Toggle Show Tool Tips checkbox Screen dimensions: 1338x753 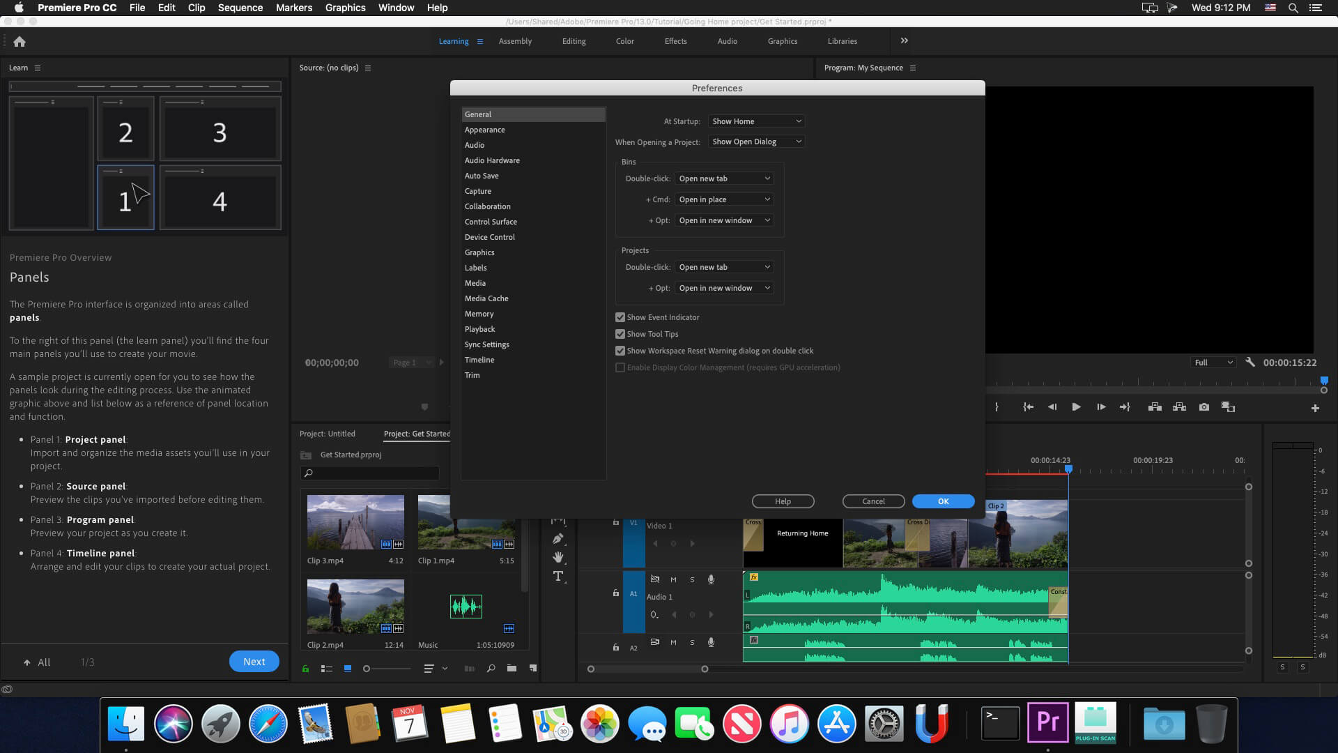620,334
